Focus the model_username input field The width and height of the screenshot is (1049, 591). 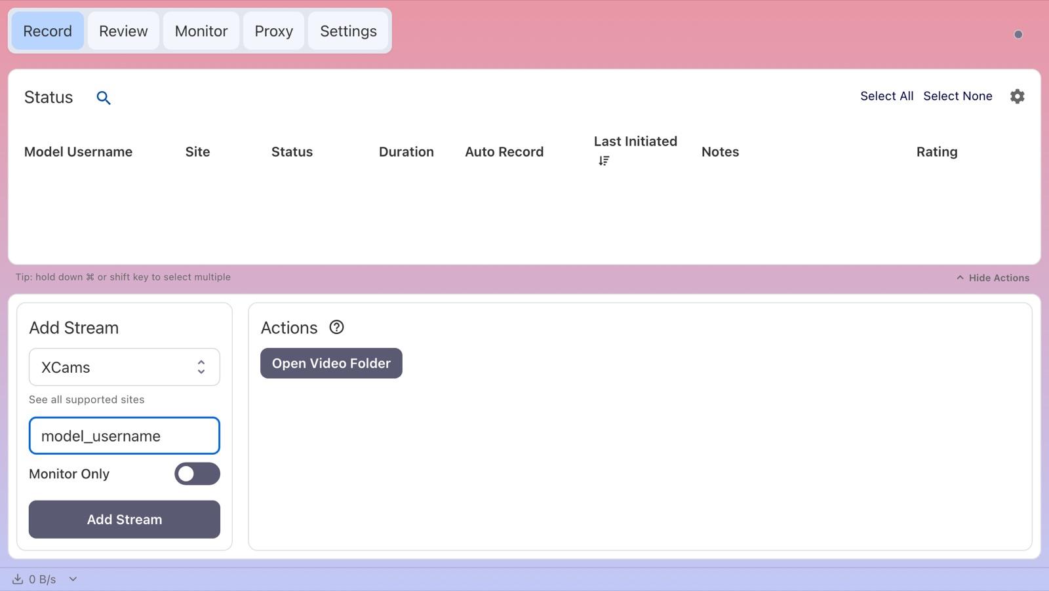125,436
